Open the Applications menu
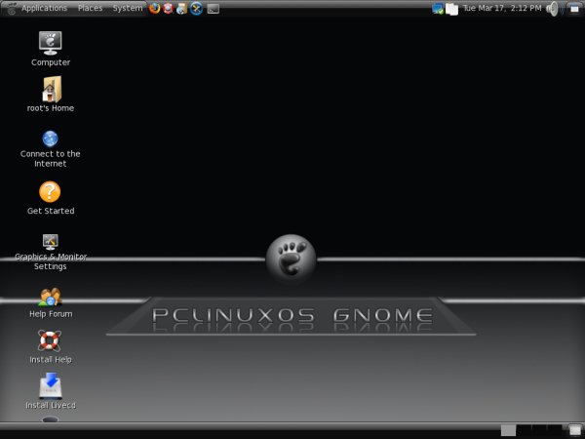The width and height of the screenshot is (585, 439). (44, 8)
